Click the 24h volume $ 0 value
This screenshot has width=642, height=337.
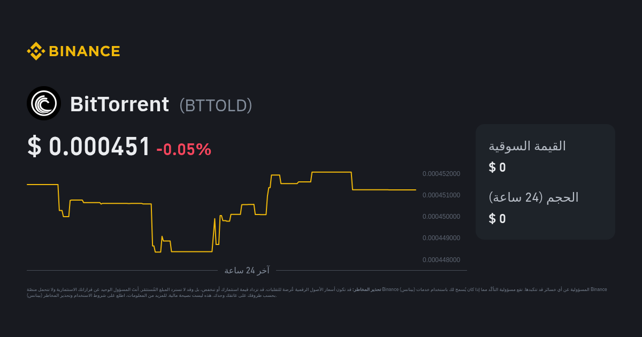point(497,219)
